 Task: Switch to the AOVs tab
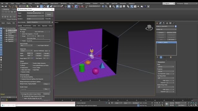(x=39, y=26)
